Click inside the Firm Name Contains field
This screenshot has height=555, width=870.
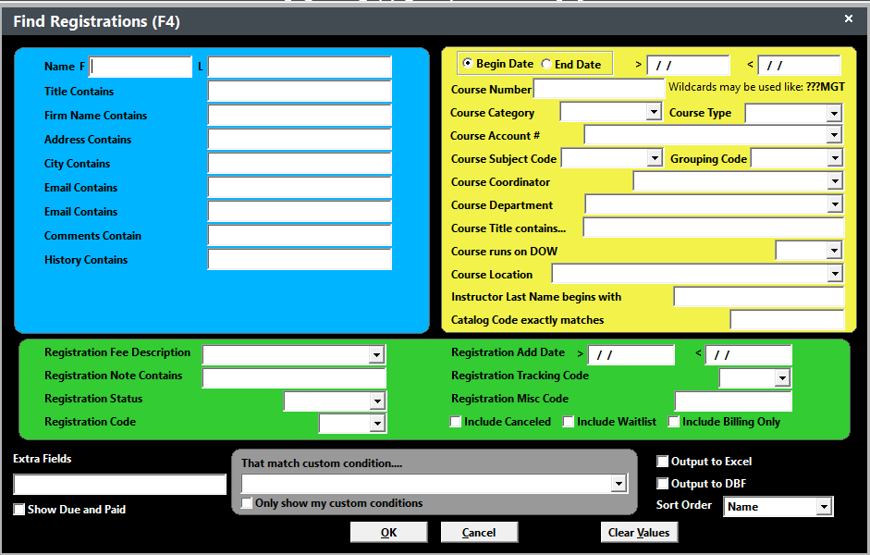pyautogui.click(x=300, y=115)
